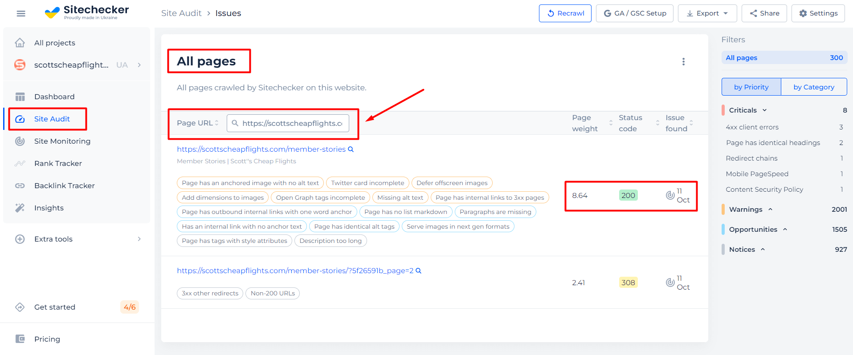The image size is (853, 355).
Task: Click the Get started diamond icon
Action: [x=20, y=307]
